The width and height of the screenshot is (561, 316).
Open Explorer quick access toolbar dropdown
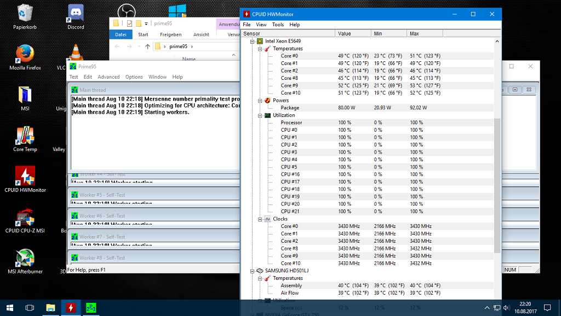146,24
